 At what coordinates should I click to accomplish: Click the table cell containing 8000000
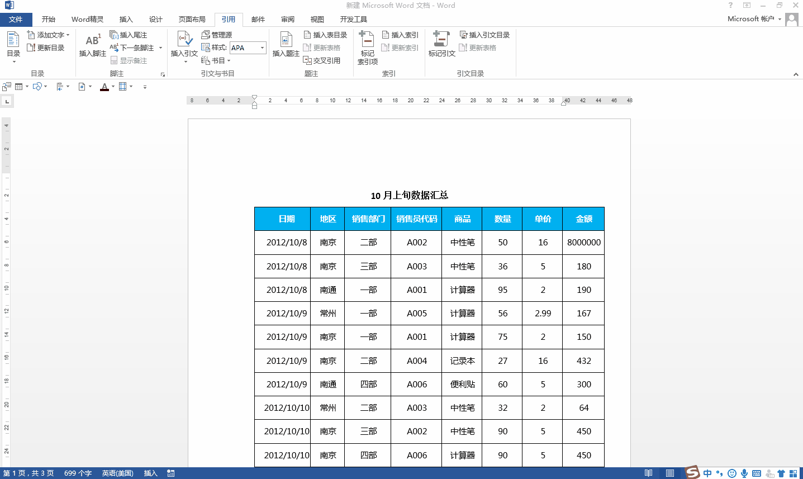(x=583, y=243)
